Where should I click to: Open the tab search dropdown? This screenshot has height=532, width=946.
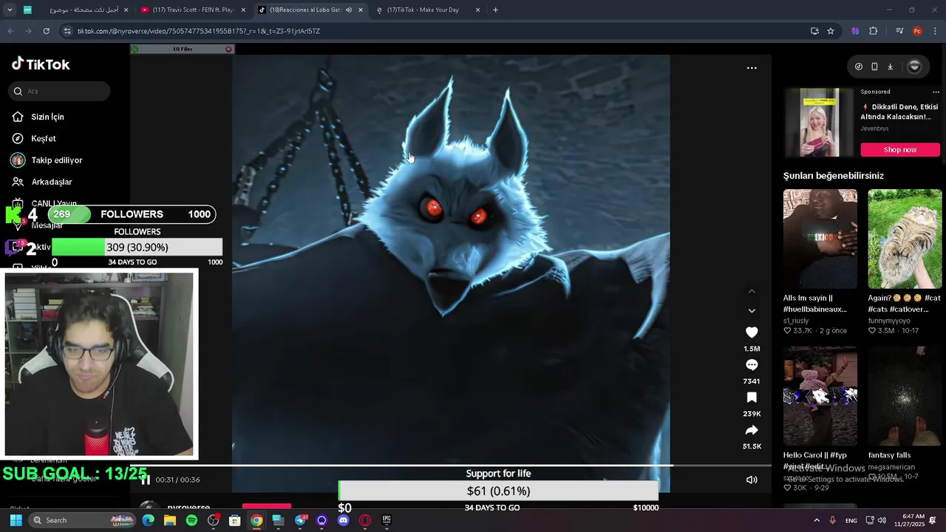9,10
